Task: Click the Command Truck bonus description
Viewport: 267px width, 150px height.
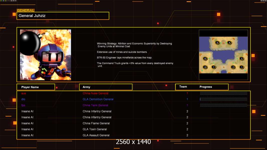Action: click(x=135, y=64)
